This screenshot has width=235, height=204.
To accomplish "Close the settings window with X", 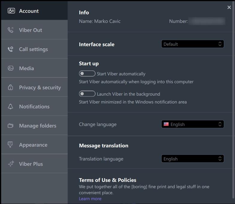I will coord(229,7).
